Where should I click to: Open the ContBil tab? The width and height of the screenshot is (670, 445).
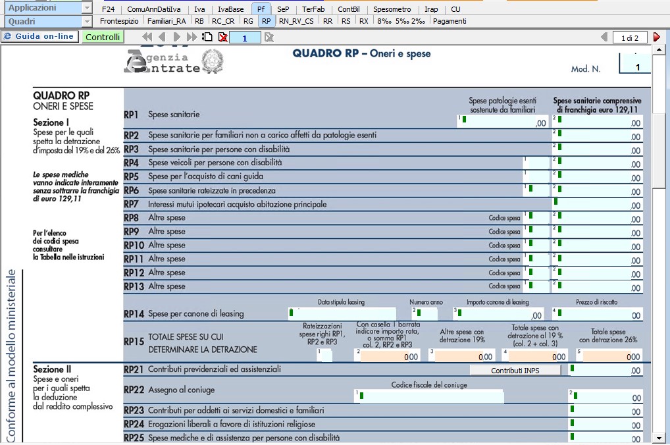349,9
